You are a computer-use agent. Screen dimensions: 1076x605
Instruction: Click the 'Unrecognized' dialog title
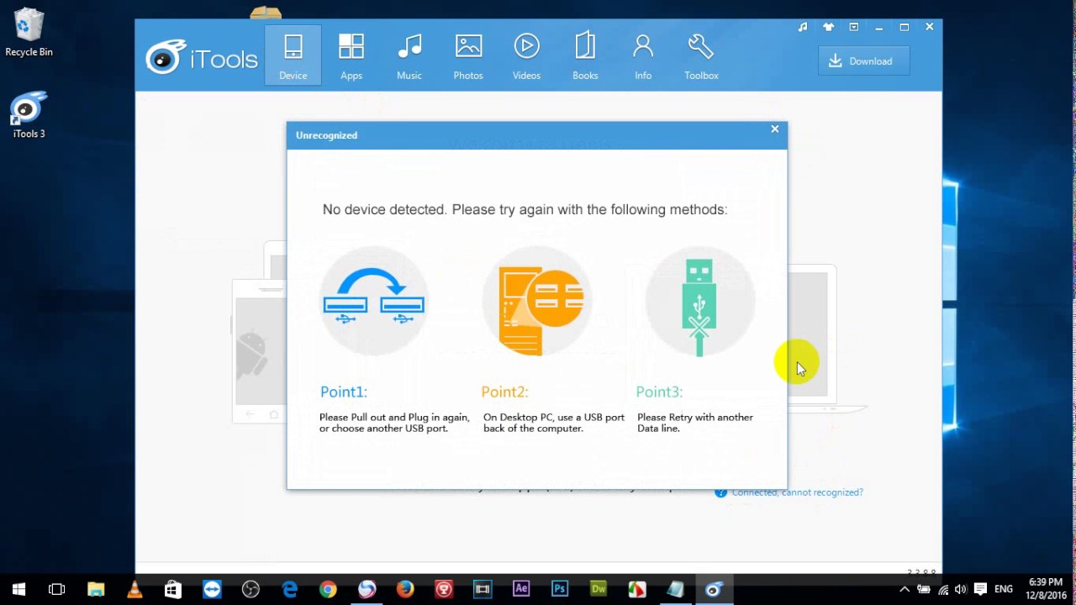point(326,135)
